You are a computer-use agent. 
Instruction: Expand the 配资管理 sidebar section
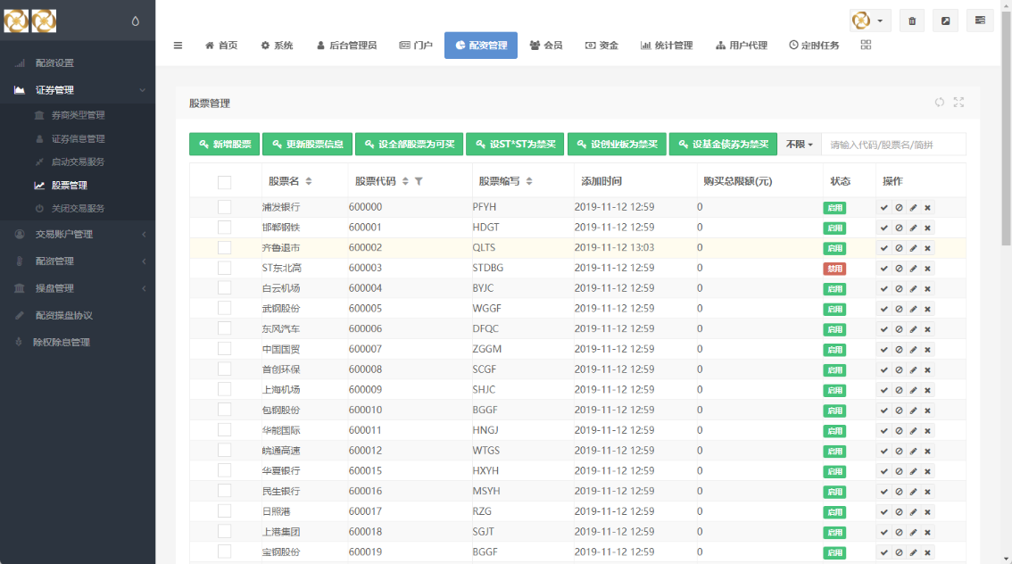tap(78, 261)
